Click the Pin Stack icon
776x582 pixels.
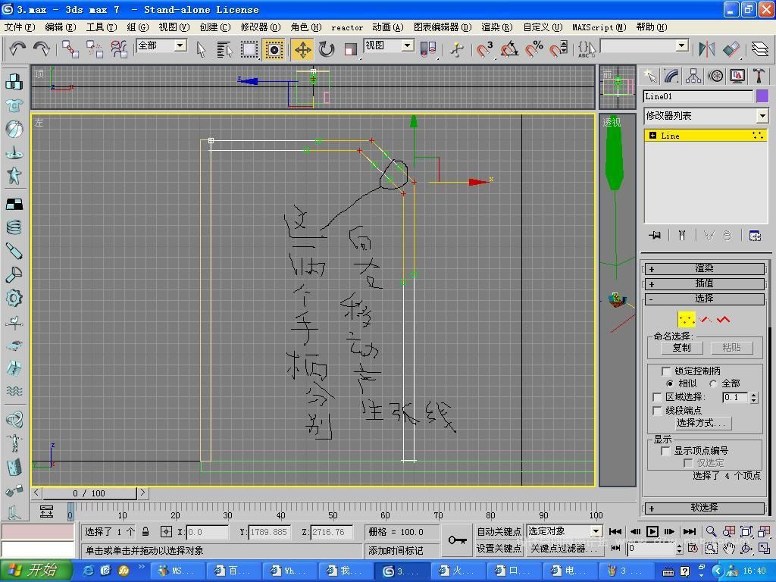[x=655, y=235]
